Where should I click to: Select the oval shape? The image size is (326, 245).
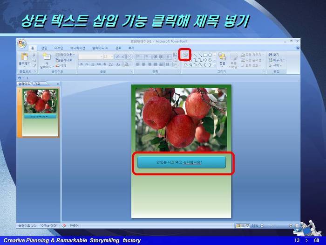point(210,55)
